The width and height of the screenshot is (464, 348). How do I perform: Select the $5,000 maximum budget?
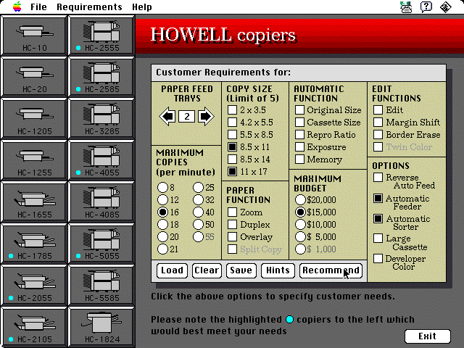tap(300, 237)
